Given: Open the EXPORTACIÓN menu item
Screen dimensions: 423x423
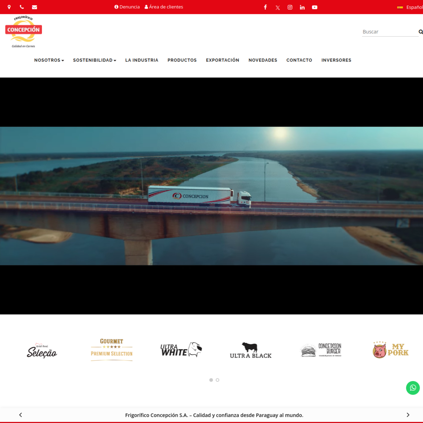Looking at the screenshot, I should coord(222,60).
